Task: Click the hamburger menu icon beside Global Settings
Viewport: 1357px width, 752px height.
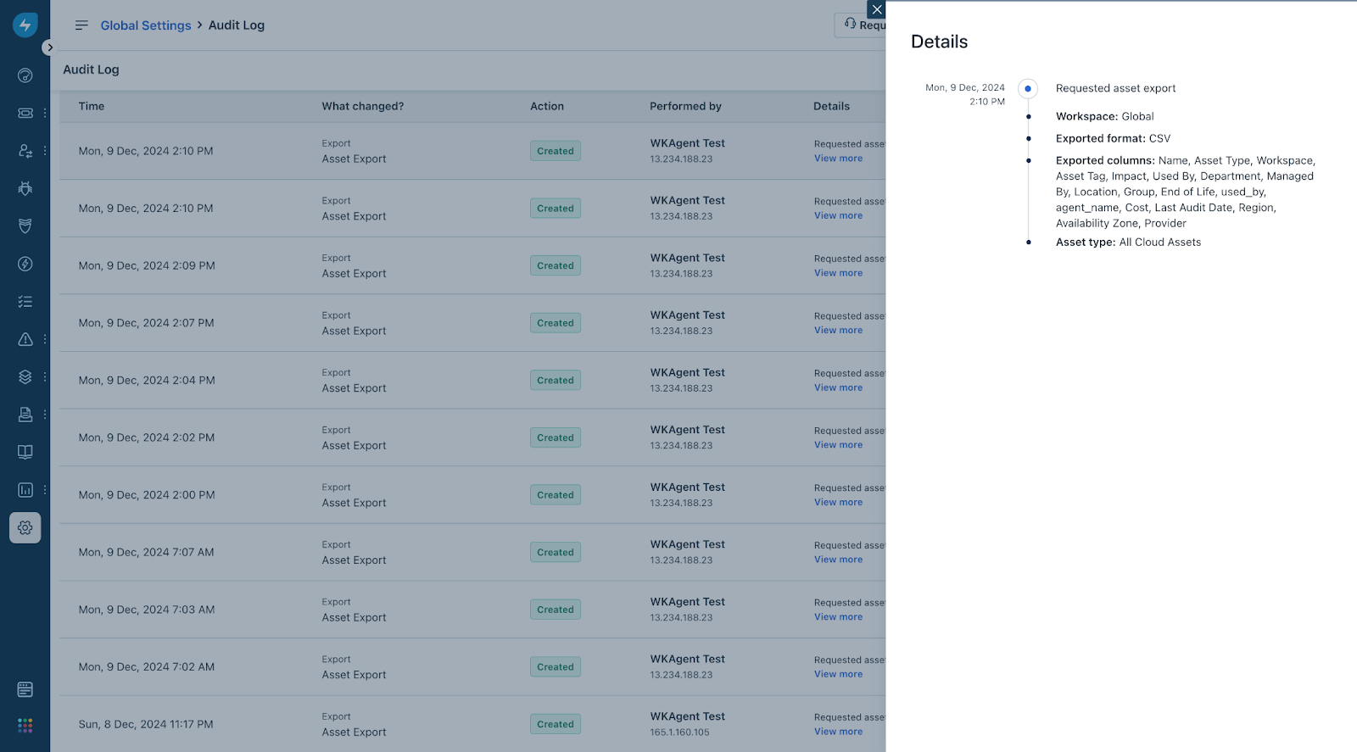Action: coord(81,25)
